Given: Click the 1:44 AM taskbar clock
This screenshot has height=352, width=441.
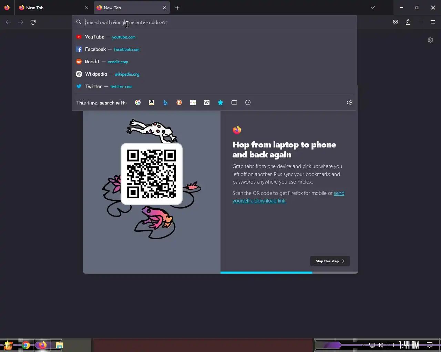Looking at the screenshot, I should point(409,345).
